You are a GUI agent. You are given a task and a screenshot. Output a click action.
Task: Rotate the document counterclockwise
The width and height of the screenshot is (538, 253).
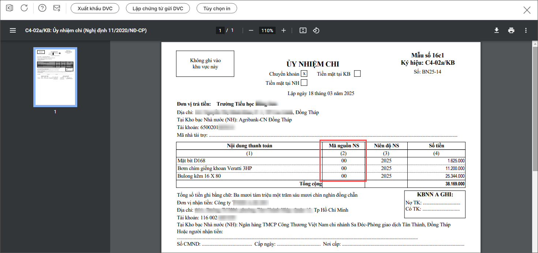(316, 30)
